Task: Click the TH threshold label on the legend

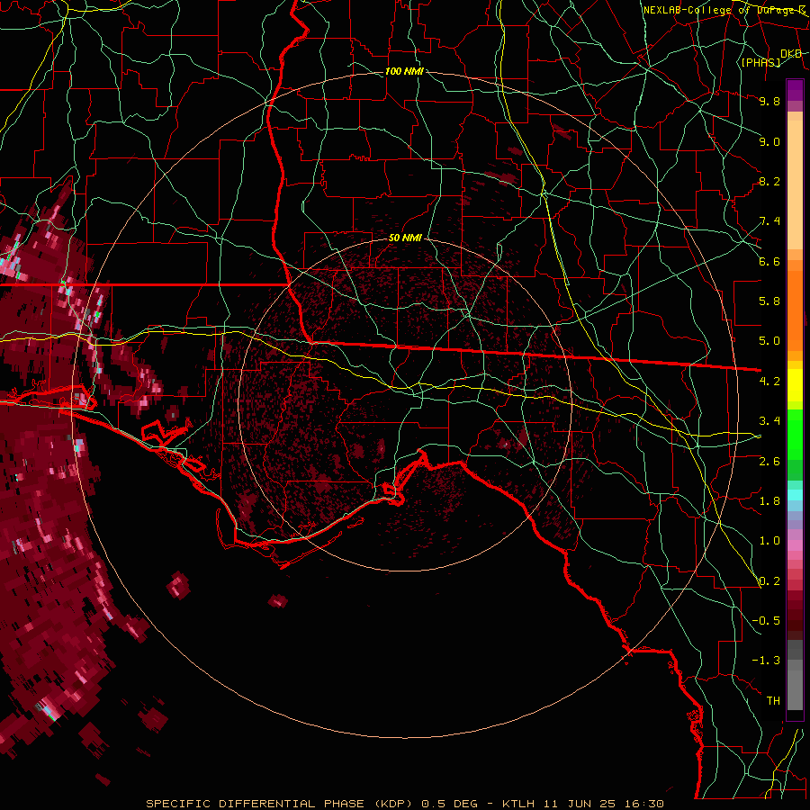Action: (x=774, y=701)
